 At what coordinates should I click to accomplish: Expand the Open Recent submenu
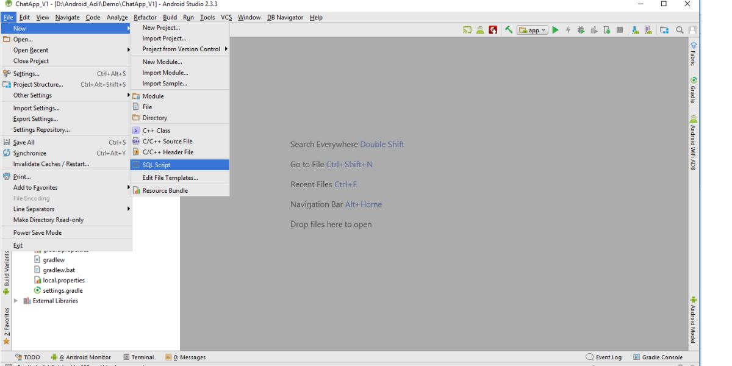pos(66,51)
